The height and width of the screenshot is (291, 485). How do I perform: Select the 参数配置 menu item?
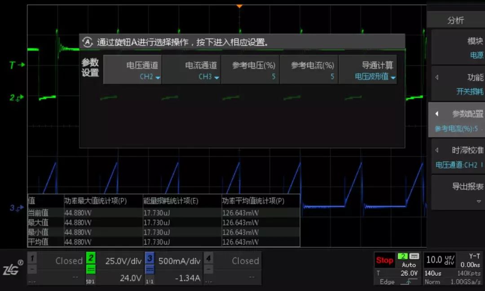[457, 120]
